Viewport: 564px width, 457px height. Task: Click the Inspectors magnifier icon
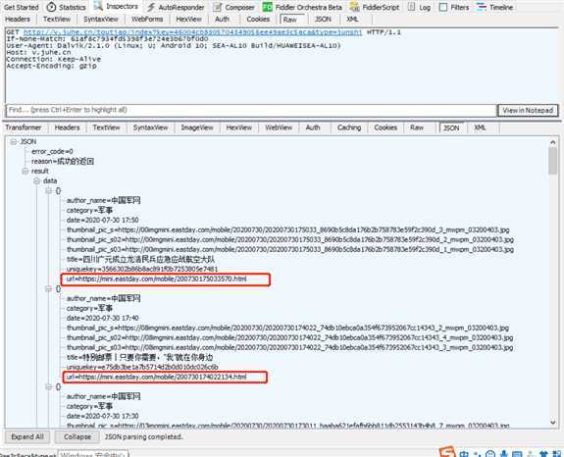[x=98, y=6]
